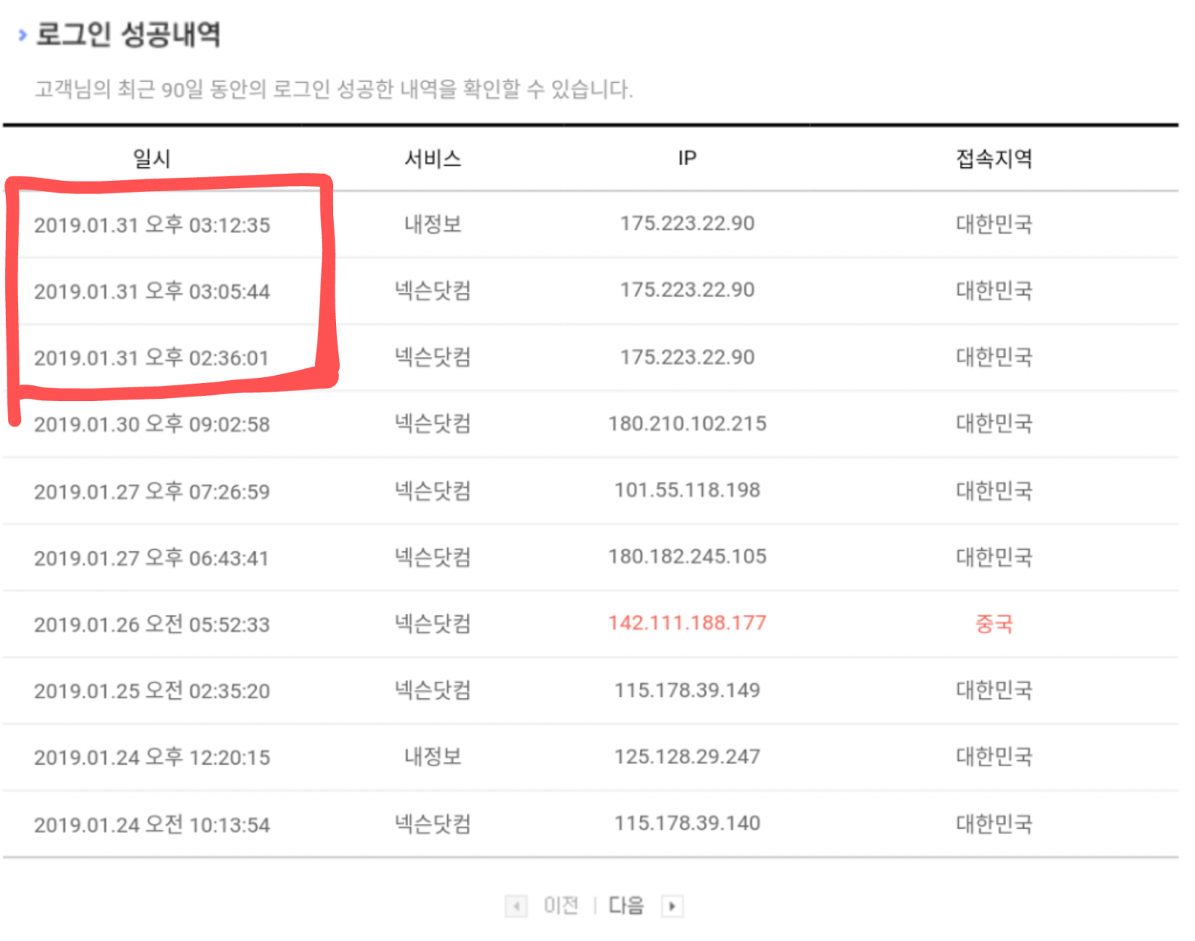Click the right arrow pagination icon

click(672, 905)
